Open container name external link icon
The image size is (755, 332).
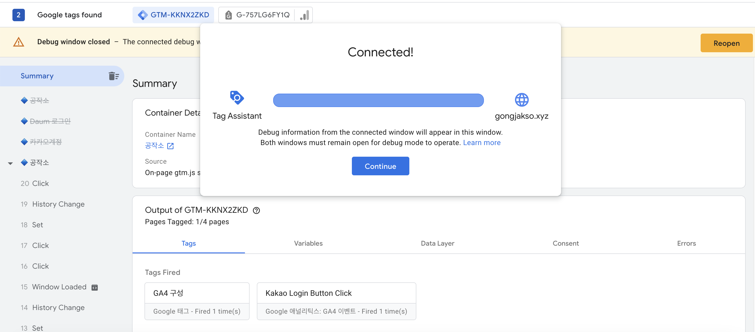coord(170,146)
